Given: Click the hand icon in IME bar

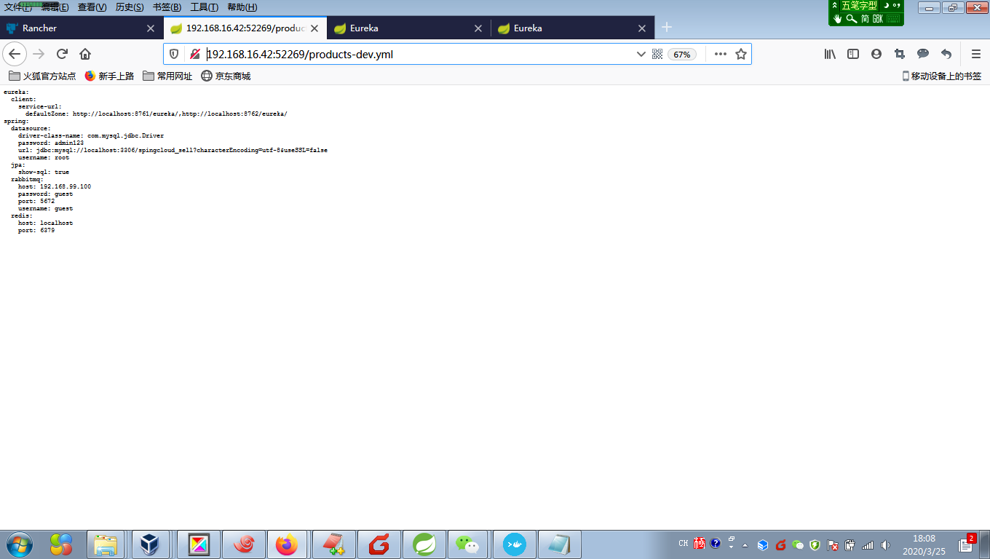Looking at the screenshot, I should pos(837,19).
